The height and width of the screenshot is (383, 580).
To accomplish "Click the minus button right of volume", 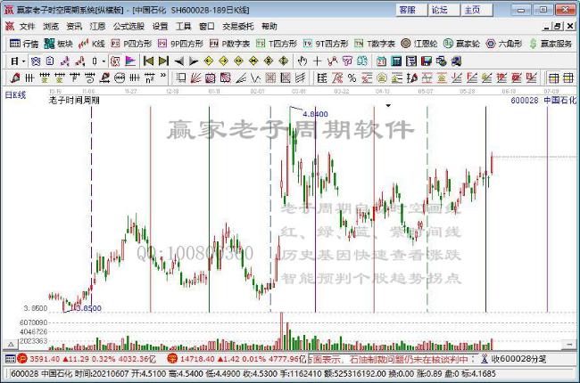I will pyautogui.click(x=569, y=345).
